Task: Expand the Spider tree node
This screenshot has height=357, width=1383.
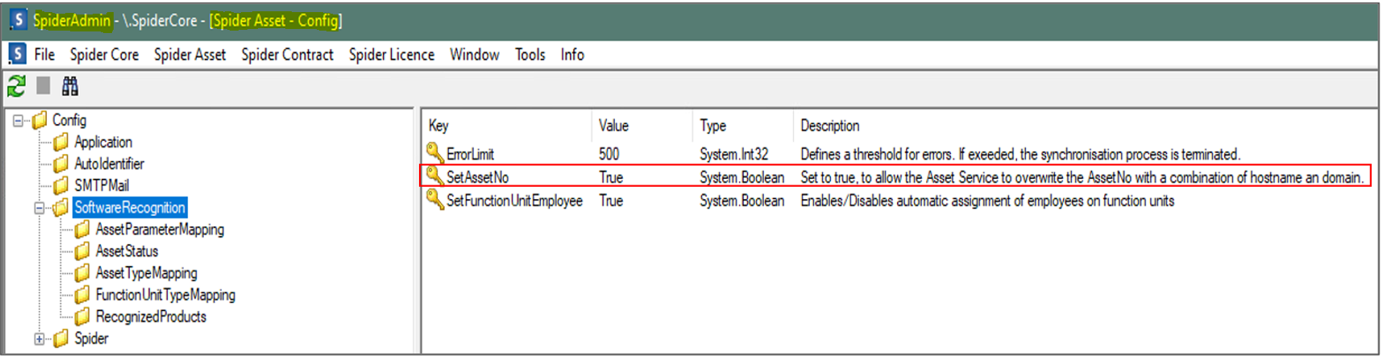Action: (39, 338)
